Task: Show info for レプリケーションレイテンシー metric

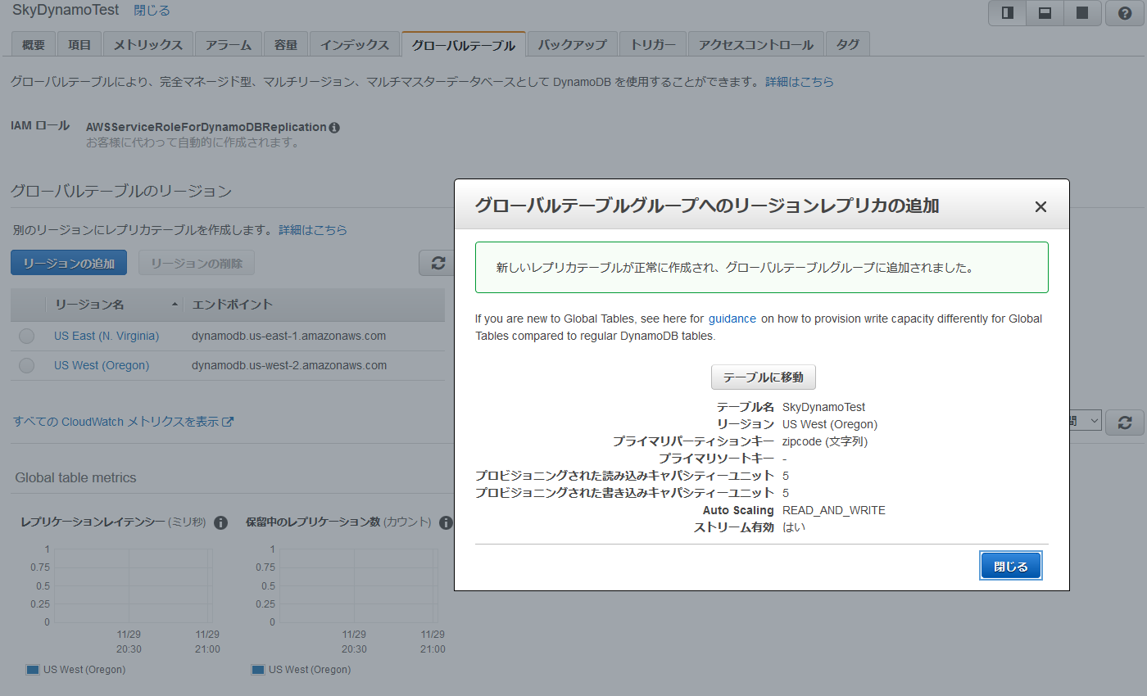Action: coord(220,522)
